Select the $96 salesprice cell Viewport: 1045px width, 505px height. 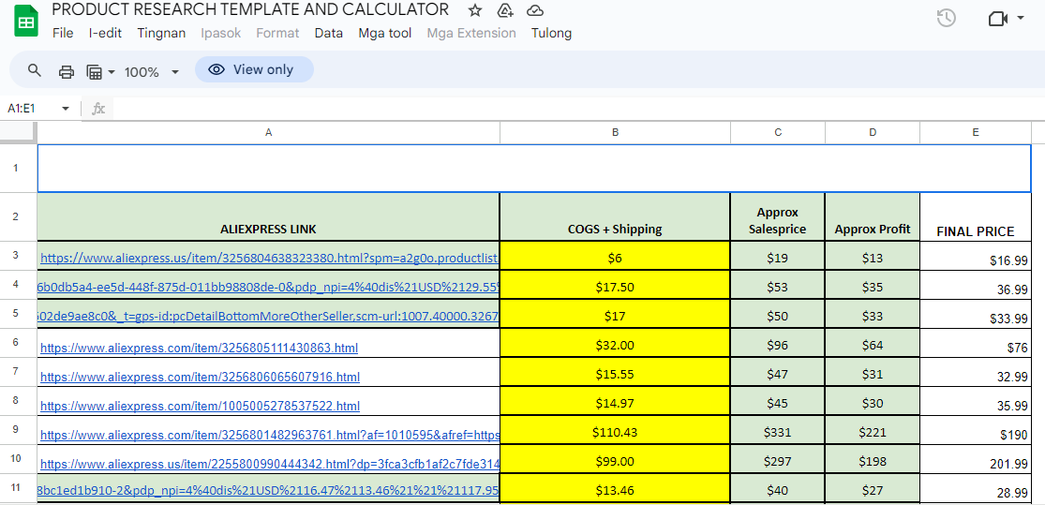[778, 342]
